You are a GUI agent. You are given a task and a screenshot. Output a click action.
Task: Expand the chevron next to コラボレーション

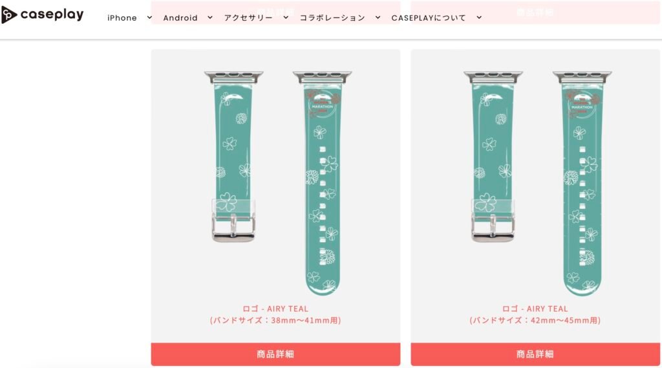tap(378, 17)
